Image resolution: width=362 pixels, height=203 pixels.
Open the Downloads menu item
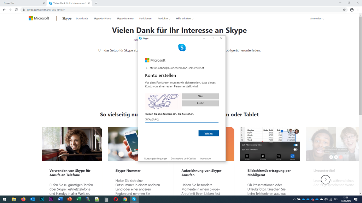tap(82, 18)
